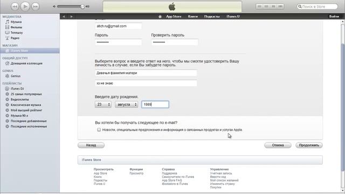The image size is (345, 194).
Task: Adjust the volume slider knob
Action: pos(82,6)
